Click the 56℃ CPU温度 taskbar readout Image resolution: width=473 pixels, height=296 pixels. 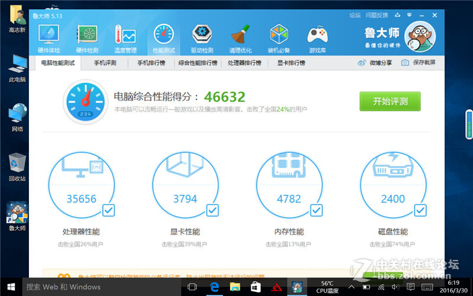(328, 287)
